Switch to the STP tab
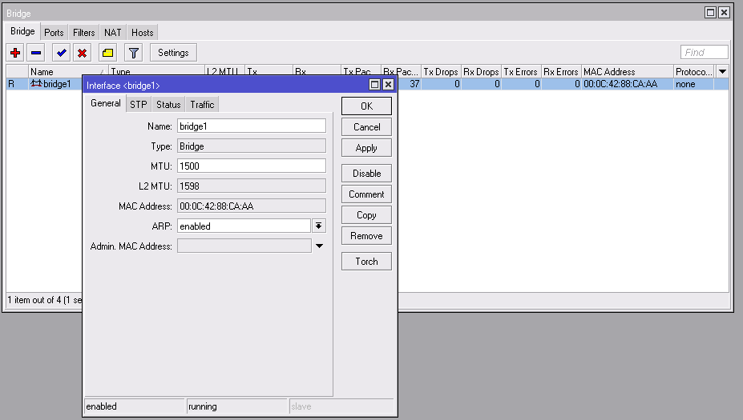743x420 pixels. click(139, 105)
